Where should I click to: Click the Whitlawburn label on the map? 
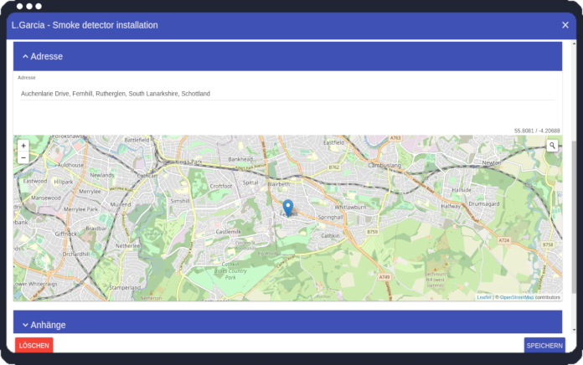[350, 207]
